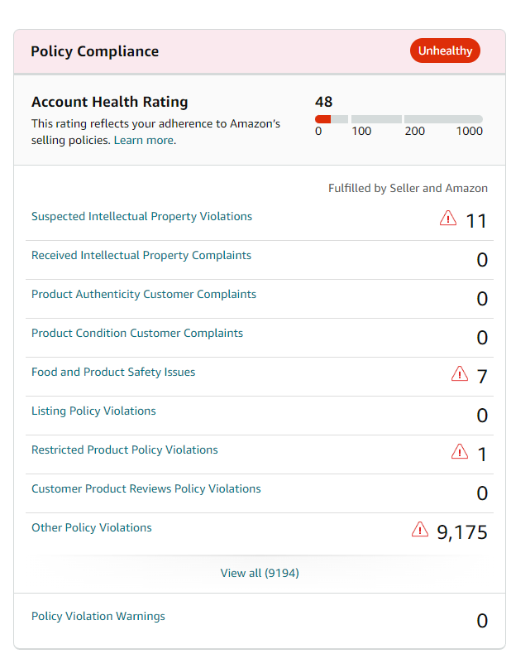Image resolution: width=511 pixels, height=654 pixels.
Task: Click the Account Health Rating score bar
Action: [x=399, y=119]
